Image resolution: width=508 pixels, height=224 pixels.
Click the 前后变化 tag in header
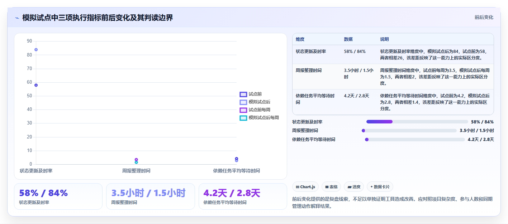pyautogui.click(x=484, y=17)
